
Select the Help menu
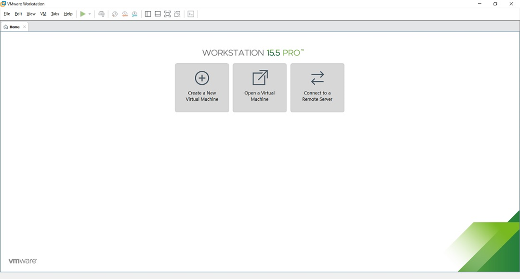(x=67, y=13)
